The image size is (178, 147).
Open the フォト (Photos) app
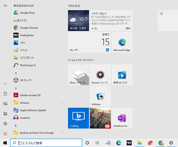pyautogui.click(x=38, y=43)
